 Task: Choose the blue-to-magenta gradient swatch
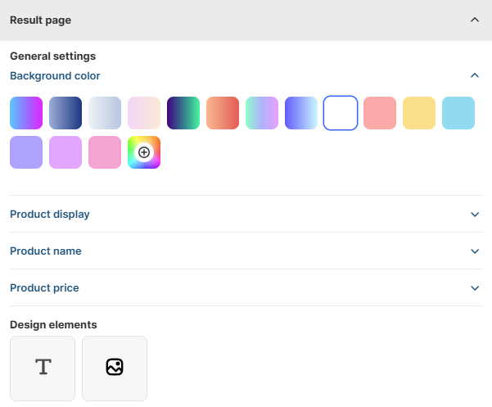click(x=26, y=113)
